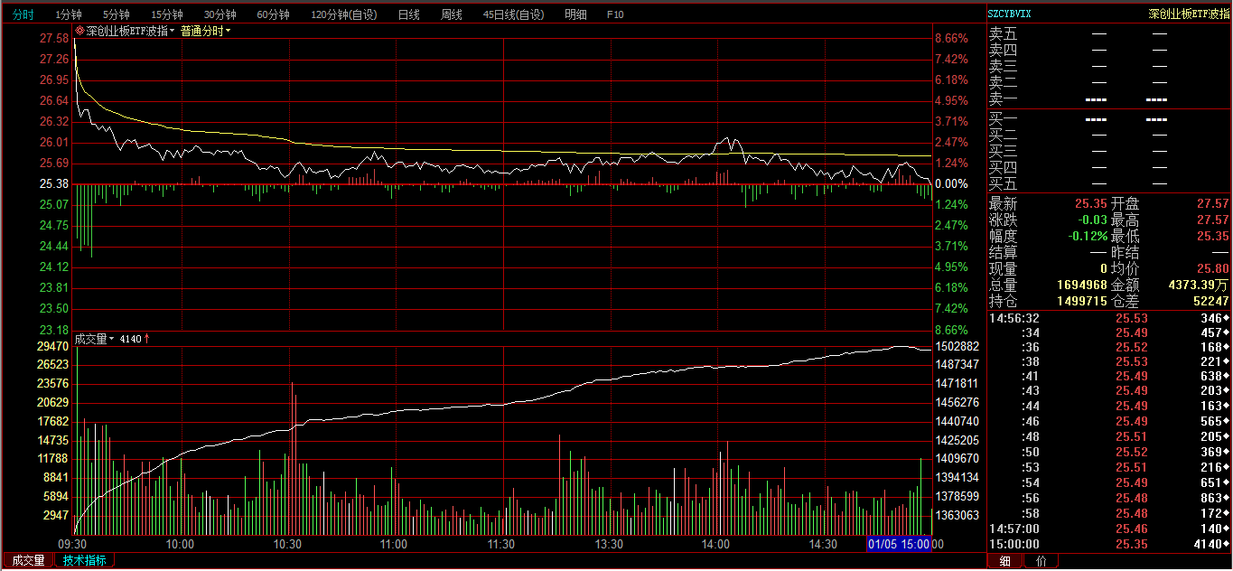Click the red up arrow next to 4140

[146, 339]
